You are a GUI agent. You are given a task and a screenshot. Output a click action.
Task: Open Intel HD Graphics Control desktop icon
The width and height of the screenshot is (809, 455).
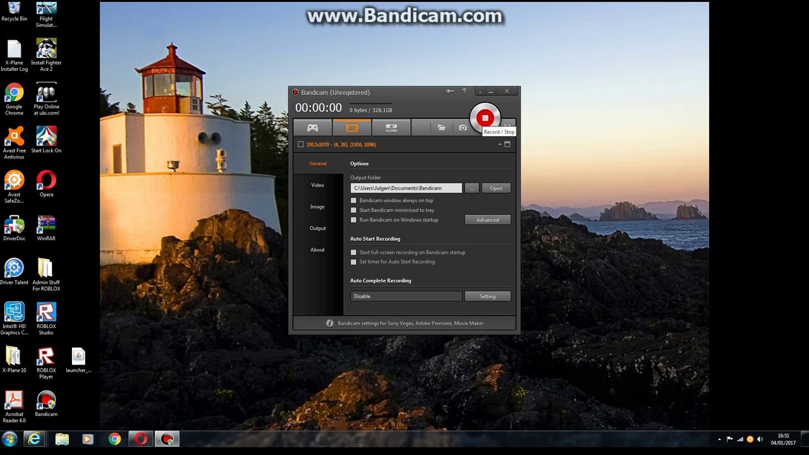(x=14, y=319)
